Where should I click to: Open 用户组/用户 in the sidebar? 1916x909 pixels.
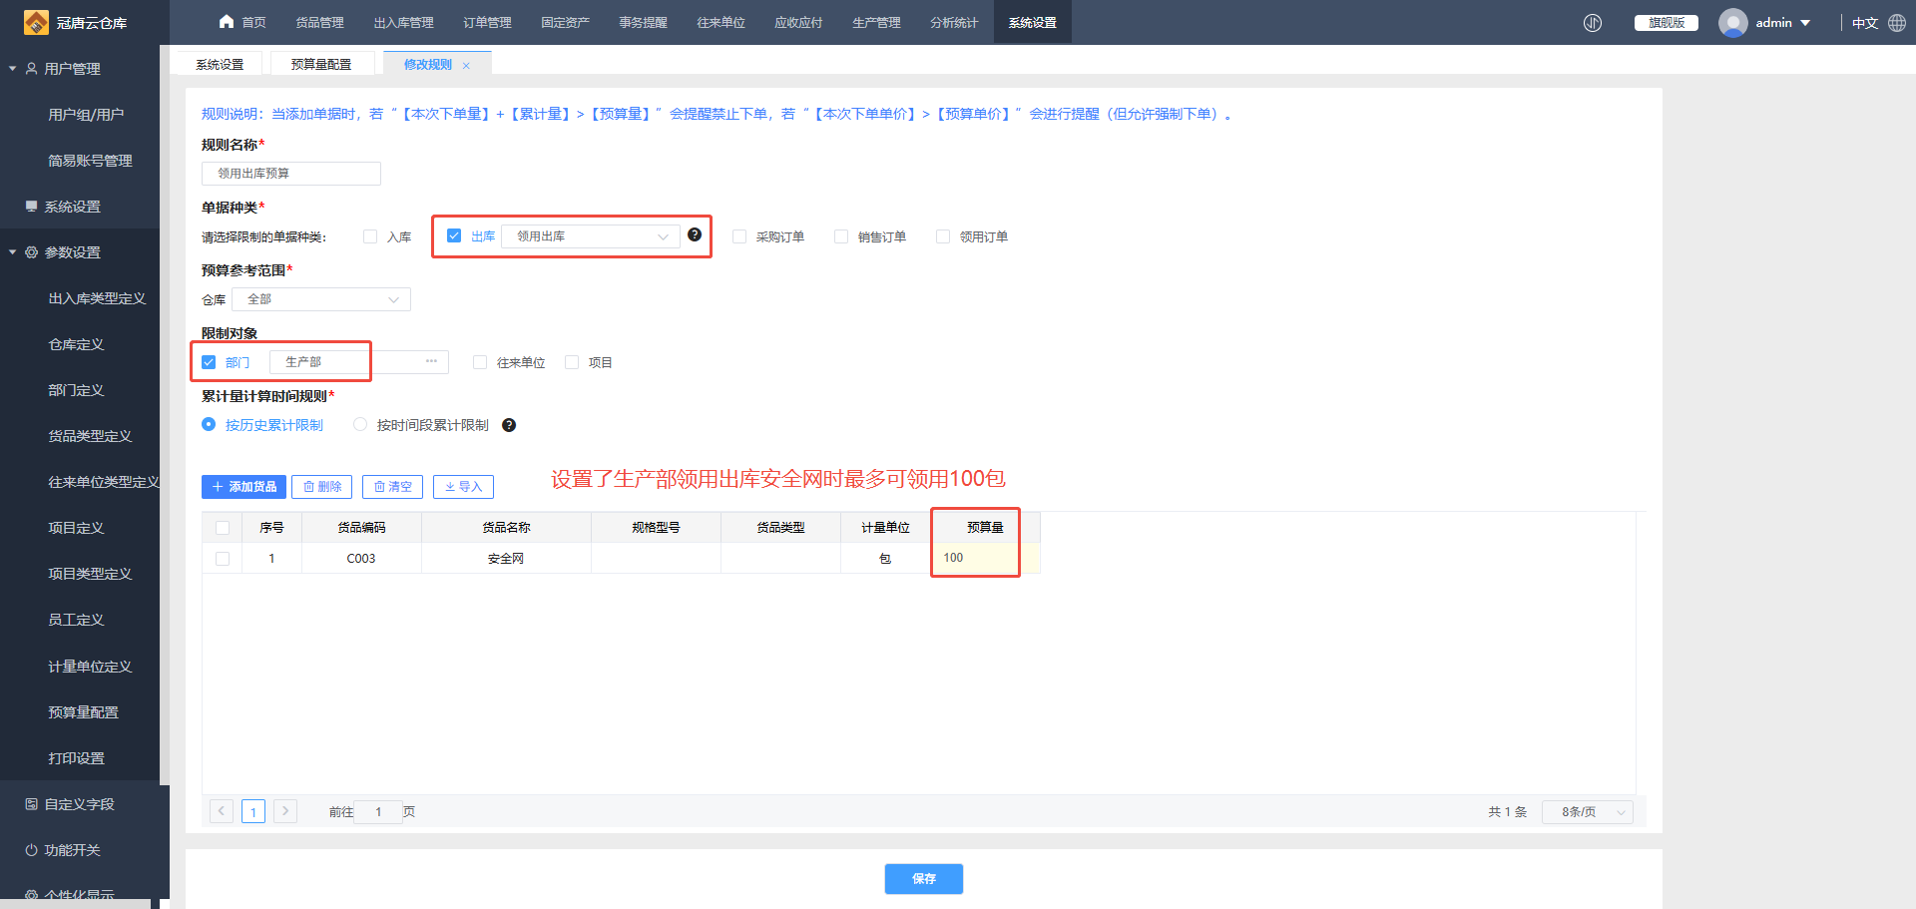tap(86, 115)
